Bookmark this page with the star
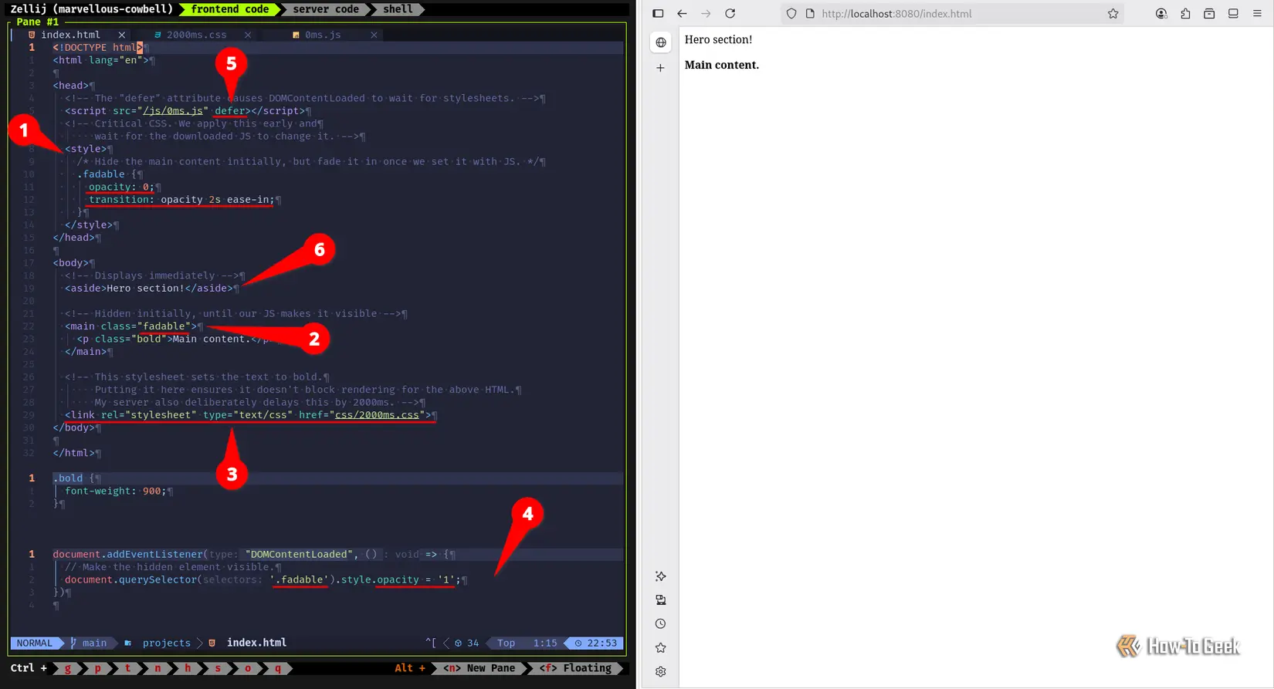This screenshot has width=1274, height=689. click(x=1113, y=14)
